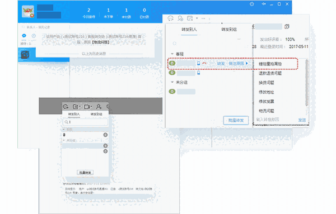Open the 今日接待 counter showing 2
This screenshot has height=214, width=336.
(x=88, y=13)
